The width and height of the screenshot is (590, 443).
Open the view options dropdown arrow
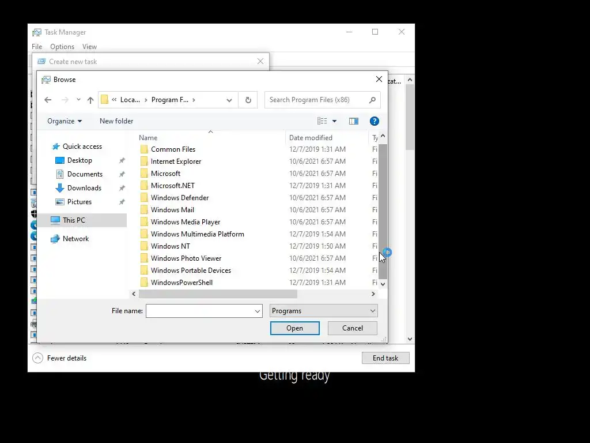coord(335,121)
